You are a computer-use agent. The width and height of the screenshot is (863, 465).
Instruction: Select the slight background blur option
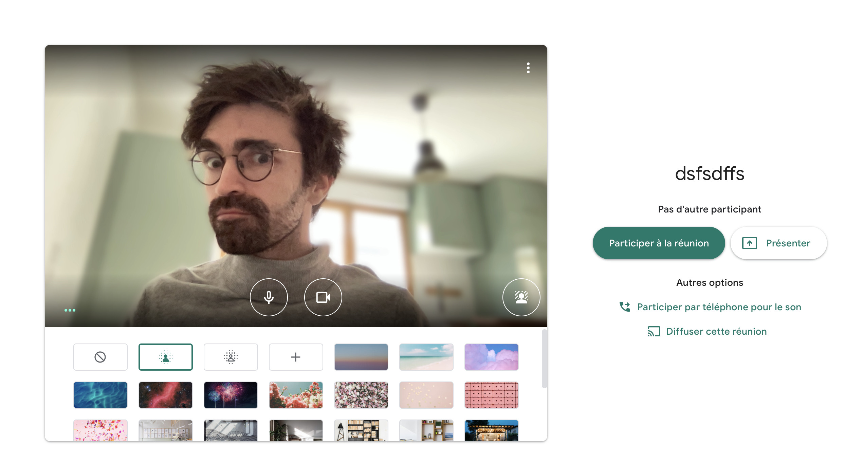click(166, 357)
